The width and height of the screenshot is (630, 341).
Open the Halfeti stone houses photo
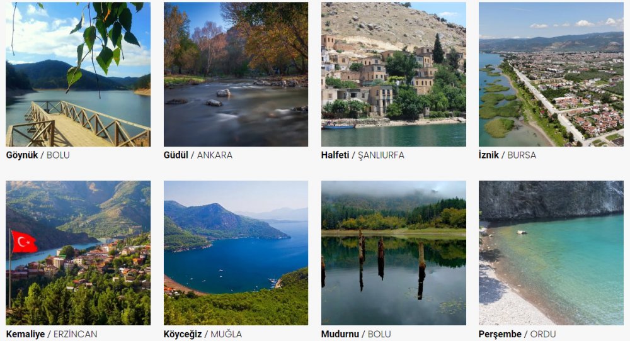[x=394, y=74]
